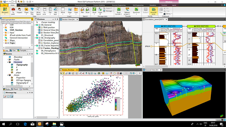The width and height of the screenshot is (226, 127).
Task: Click the SD2 [SSTVD] well header
Action: pyautogui.click(x=201, y=26)
